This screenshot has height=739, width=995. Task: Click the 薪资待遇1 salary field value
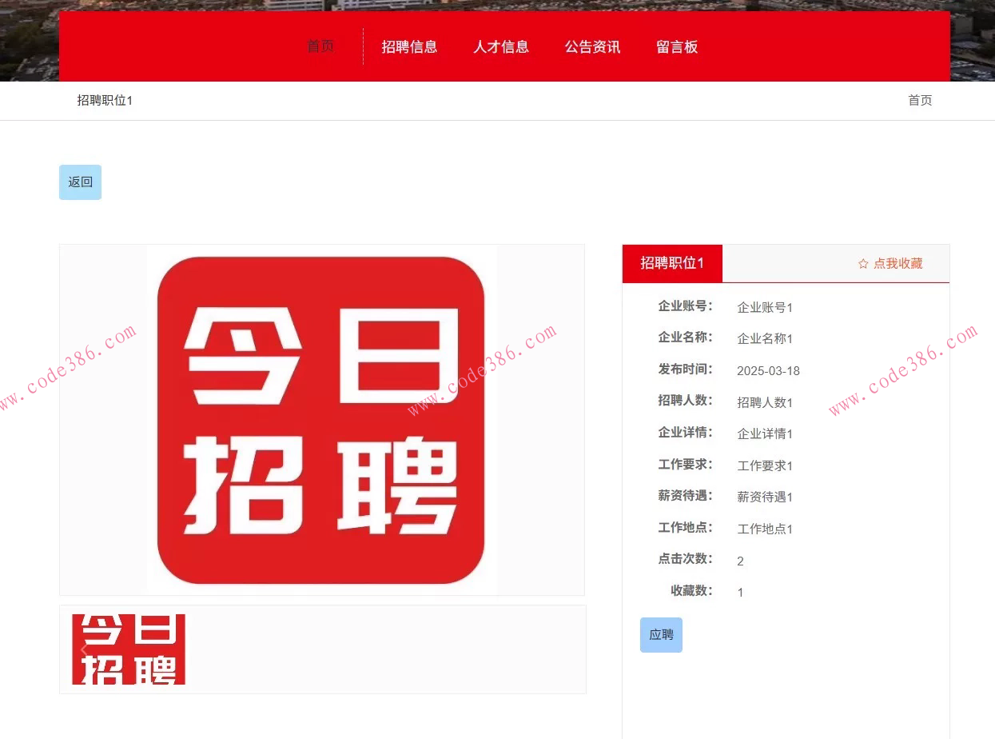tap(764, 497)
